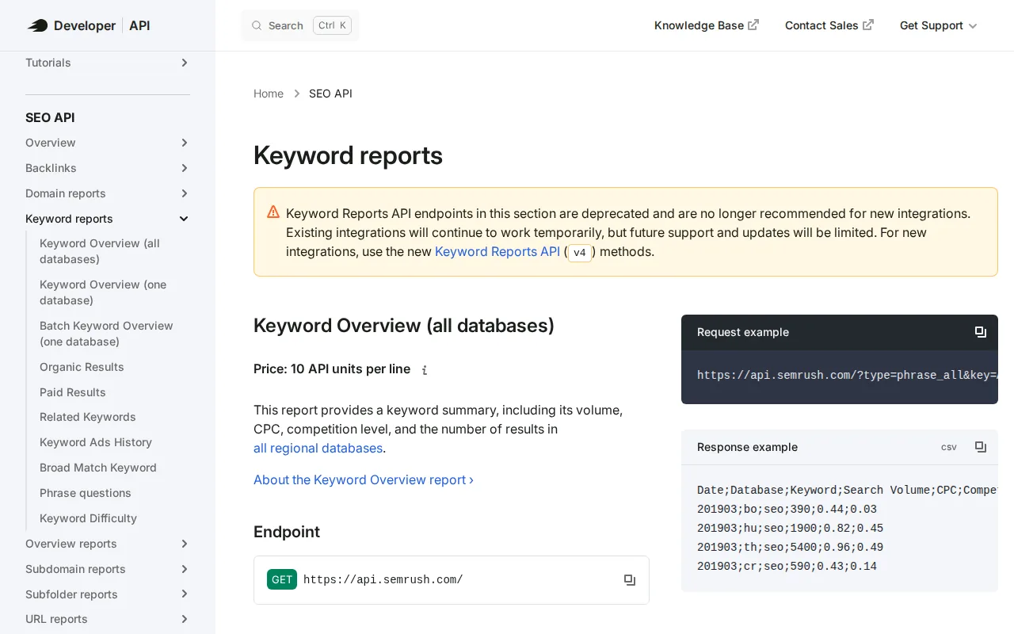Click the csv format label
1014x634 pixels.
pyautogui.click(x=949, y=447)
